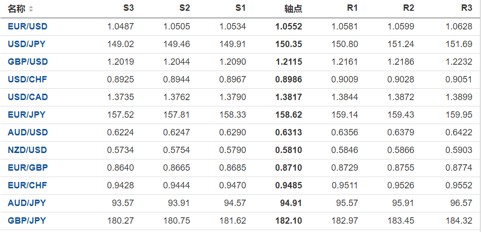Go to the USD/CAD pair
The width and height of the screenshot is (481, 232).
(x=28, y=97)
